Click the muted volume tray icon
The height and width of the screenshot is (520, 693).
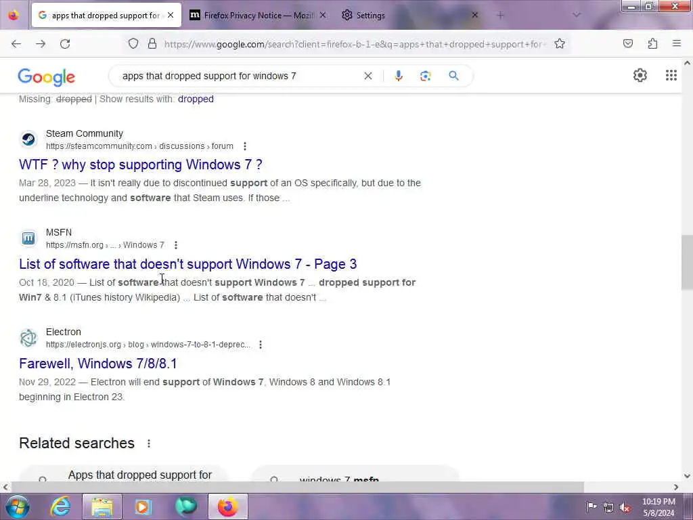[625, 507]
